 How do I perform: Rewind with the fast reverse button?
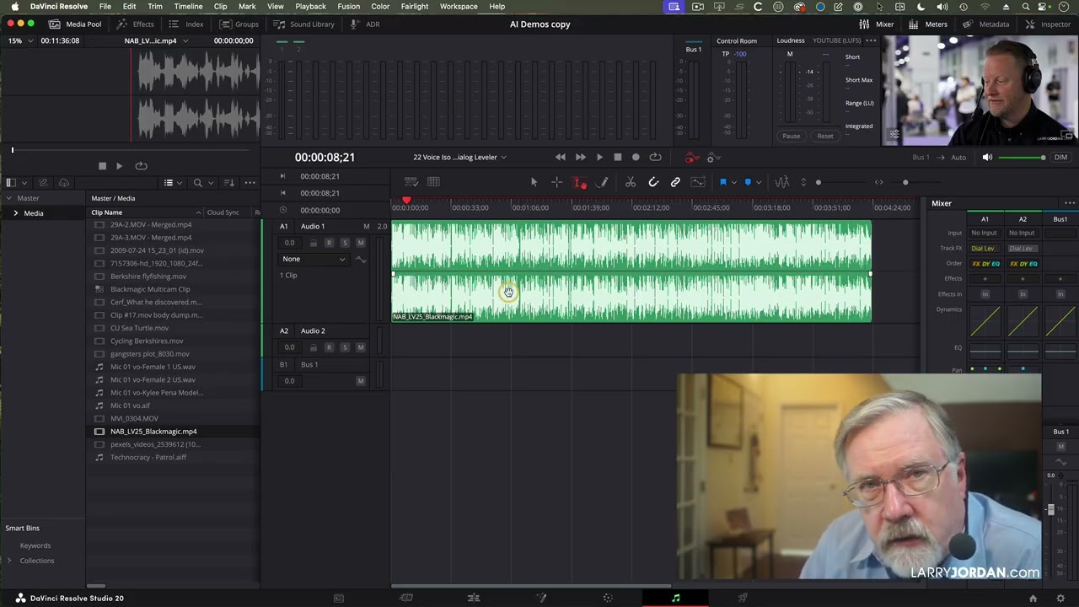pos(561,157)
